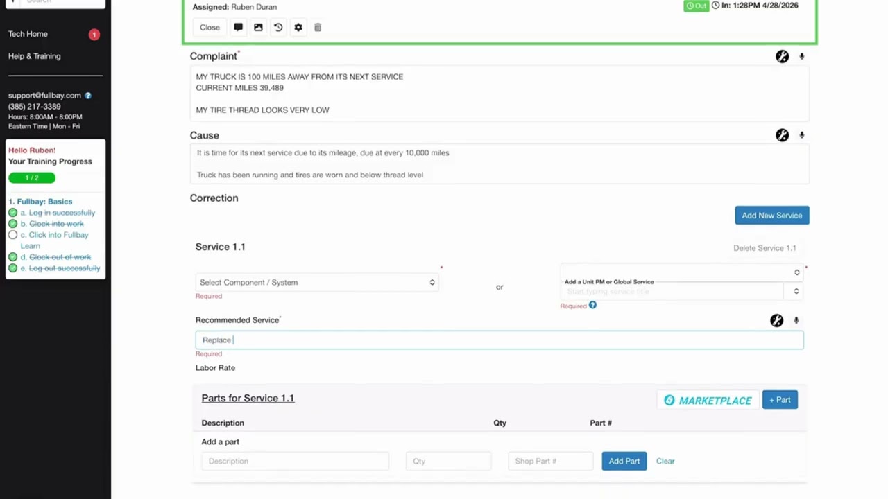Click the Labor Rate label

215,368
